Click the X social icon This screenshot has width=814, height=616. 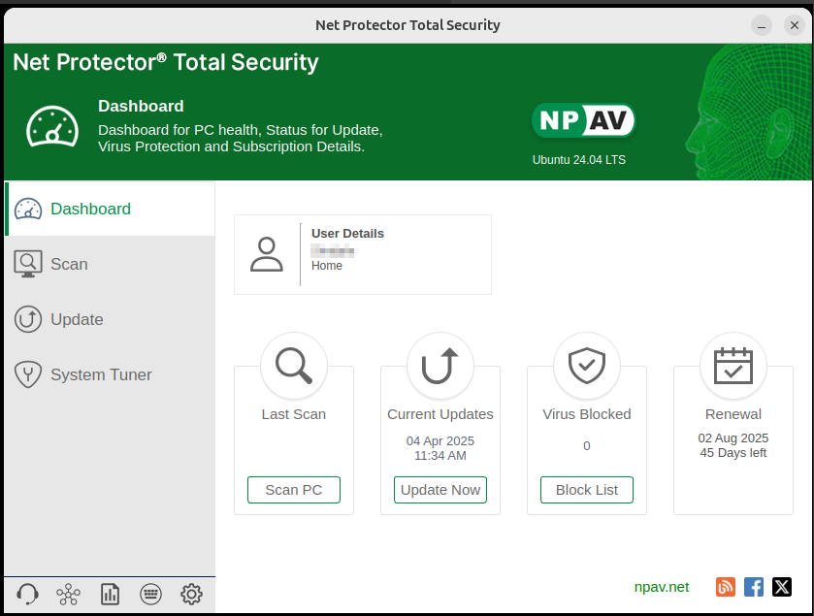pos(782,587)
